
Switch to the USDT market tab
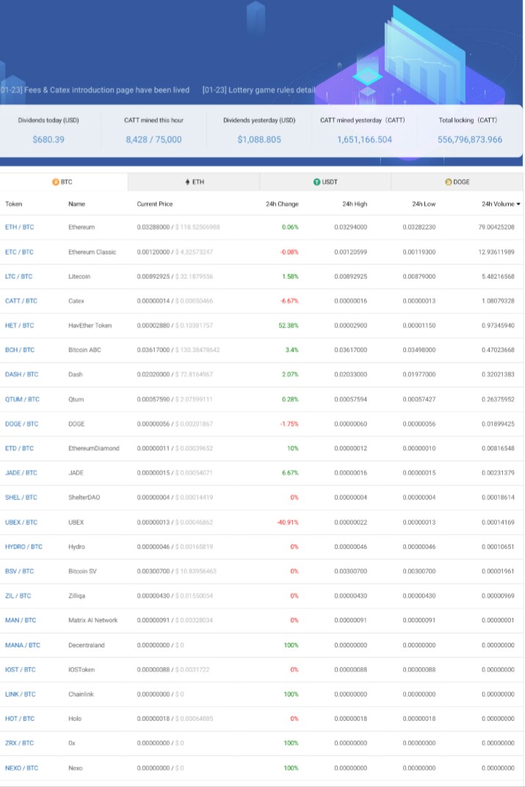(x=325, y=181)
